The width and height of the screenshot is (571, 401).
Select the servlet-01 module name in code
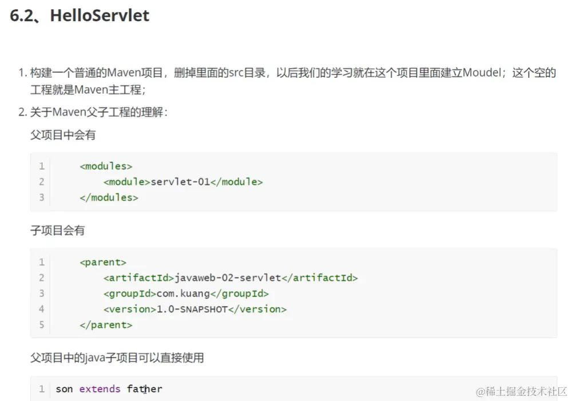coord(180,182)
